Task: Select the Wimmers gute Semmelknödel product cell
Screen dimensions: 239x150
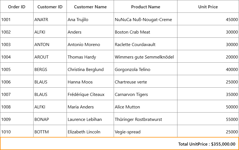Action: coord(146,57)
